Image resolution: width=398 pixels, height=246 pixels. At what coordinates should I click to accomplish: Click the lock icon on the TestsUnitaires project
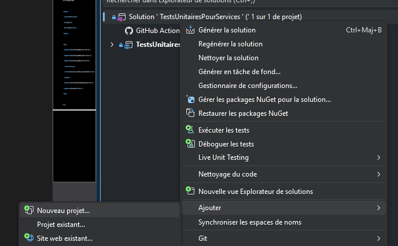pos(121,45)
